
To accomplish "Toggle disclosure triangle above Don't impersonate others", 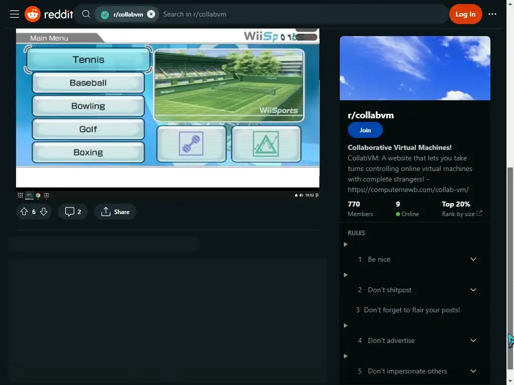I will [345, 356].
